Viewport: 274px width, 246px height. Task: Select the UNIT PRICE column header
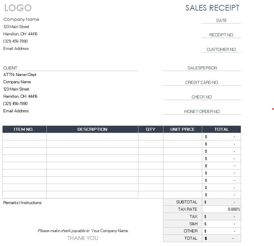coord(182,129)
